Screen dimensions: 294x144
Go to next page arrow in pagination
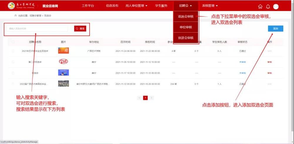152,98
